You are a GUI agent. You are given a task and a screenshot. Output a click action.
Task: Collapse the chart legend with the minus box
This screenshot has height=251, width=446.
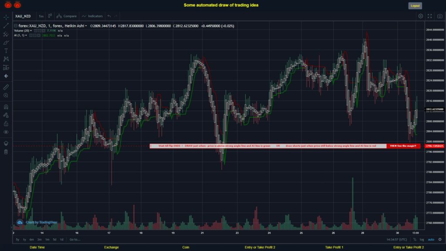(16, 26)
